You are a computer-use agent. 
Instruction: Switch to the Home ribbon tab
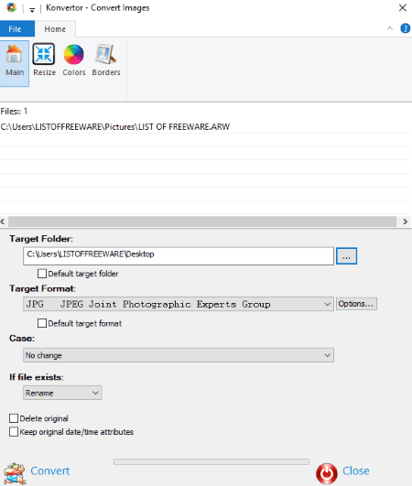(x=55, y=29)
